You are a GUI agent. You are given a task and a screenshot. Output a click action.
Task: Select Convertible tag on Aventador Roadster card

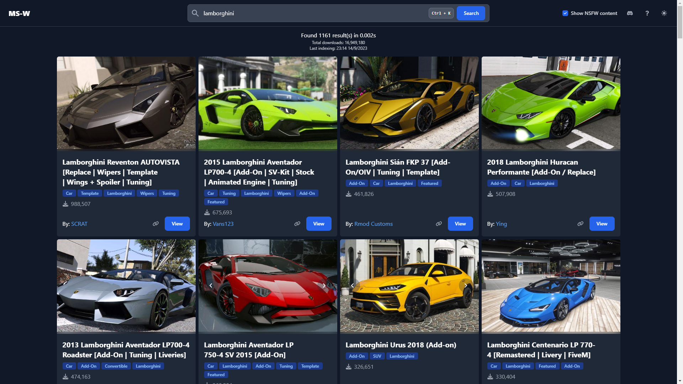[x=116, y=366]
